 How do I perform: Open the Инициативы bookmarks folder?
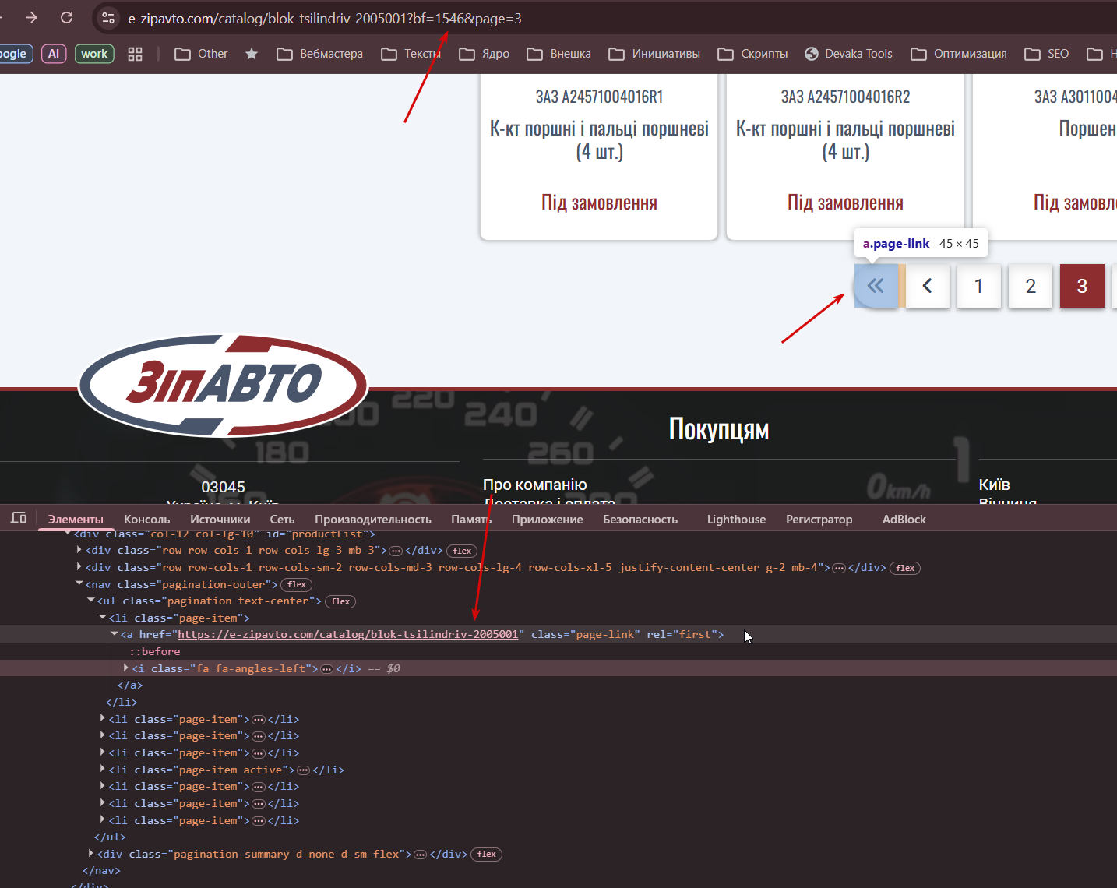654,54
